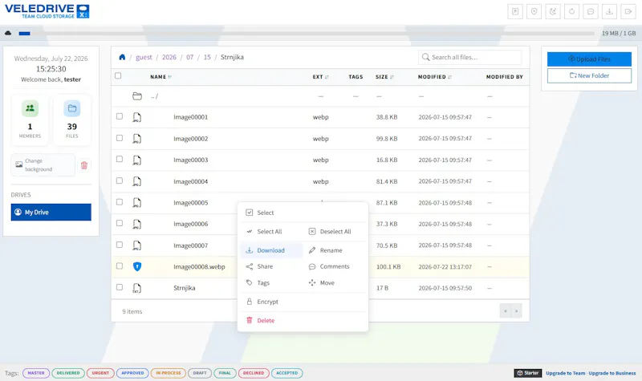Open the chat bubble icon in header
The image size is (642, 381).
click(x=591, y=11)
